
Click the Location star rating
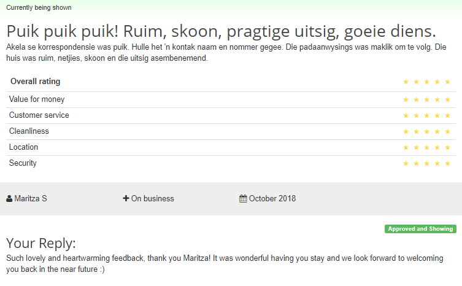(426, 147)
